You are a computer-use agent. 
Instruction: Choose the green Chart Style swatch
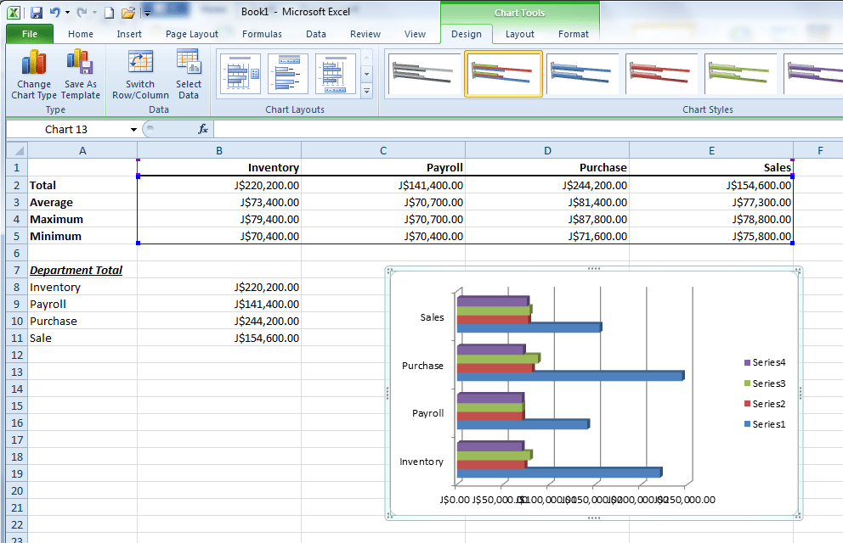point(741,74)
